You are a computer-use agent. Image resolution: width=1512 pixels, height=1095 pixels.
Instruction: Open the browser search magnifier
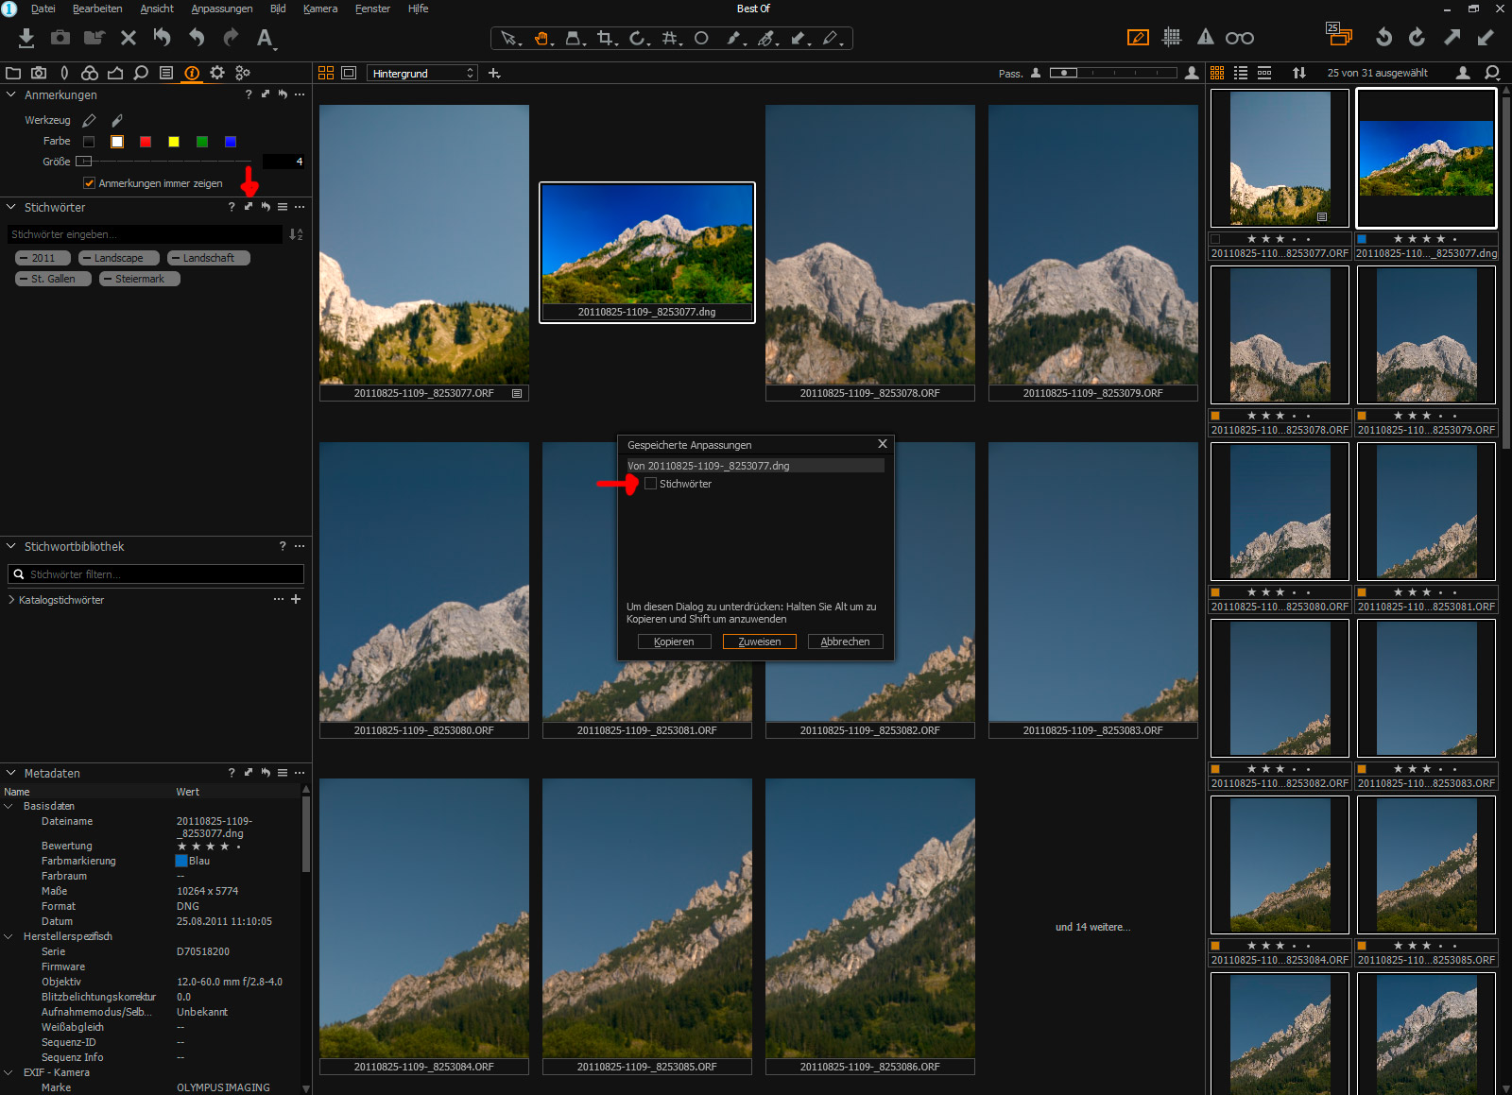point(1493,73)
